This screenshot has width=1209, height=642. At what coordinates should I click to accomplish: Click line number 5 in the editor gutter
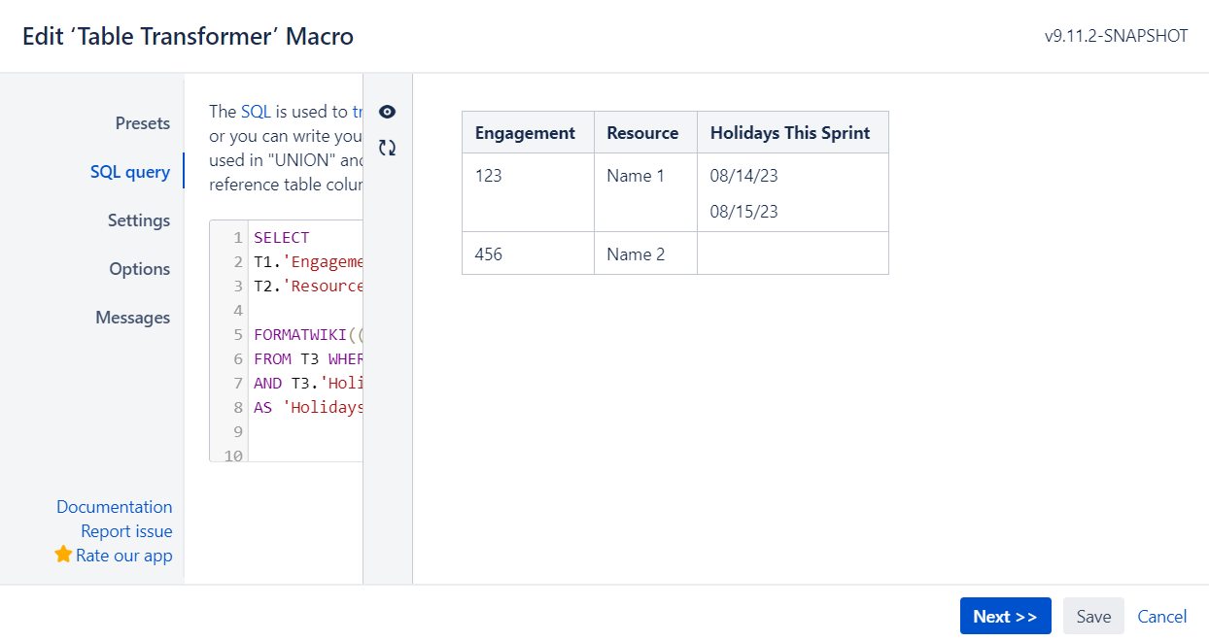(x=238, y=334)
